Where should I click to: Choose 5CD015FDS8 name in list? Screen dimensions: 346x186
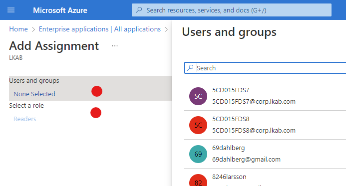(231, 119)
